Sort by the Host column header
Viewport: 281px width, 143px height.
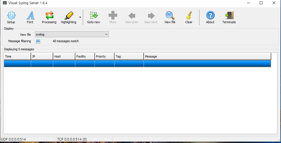[64, 56]
